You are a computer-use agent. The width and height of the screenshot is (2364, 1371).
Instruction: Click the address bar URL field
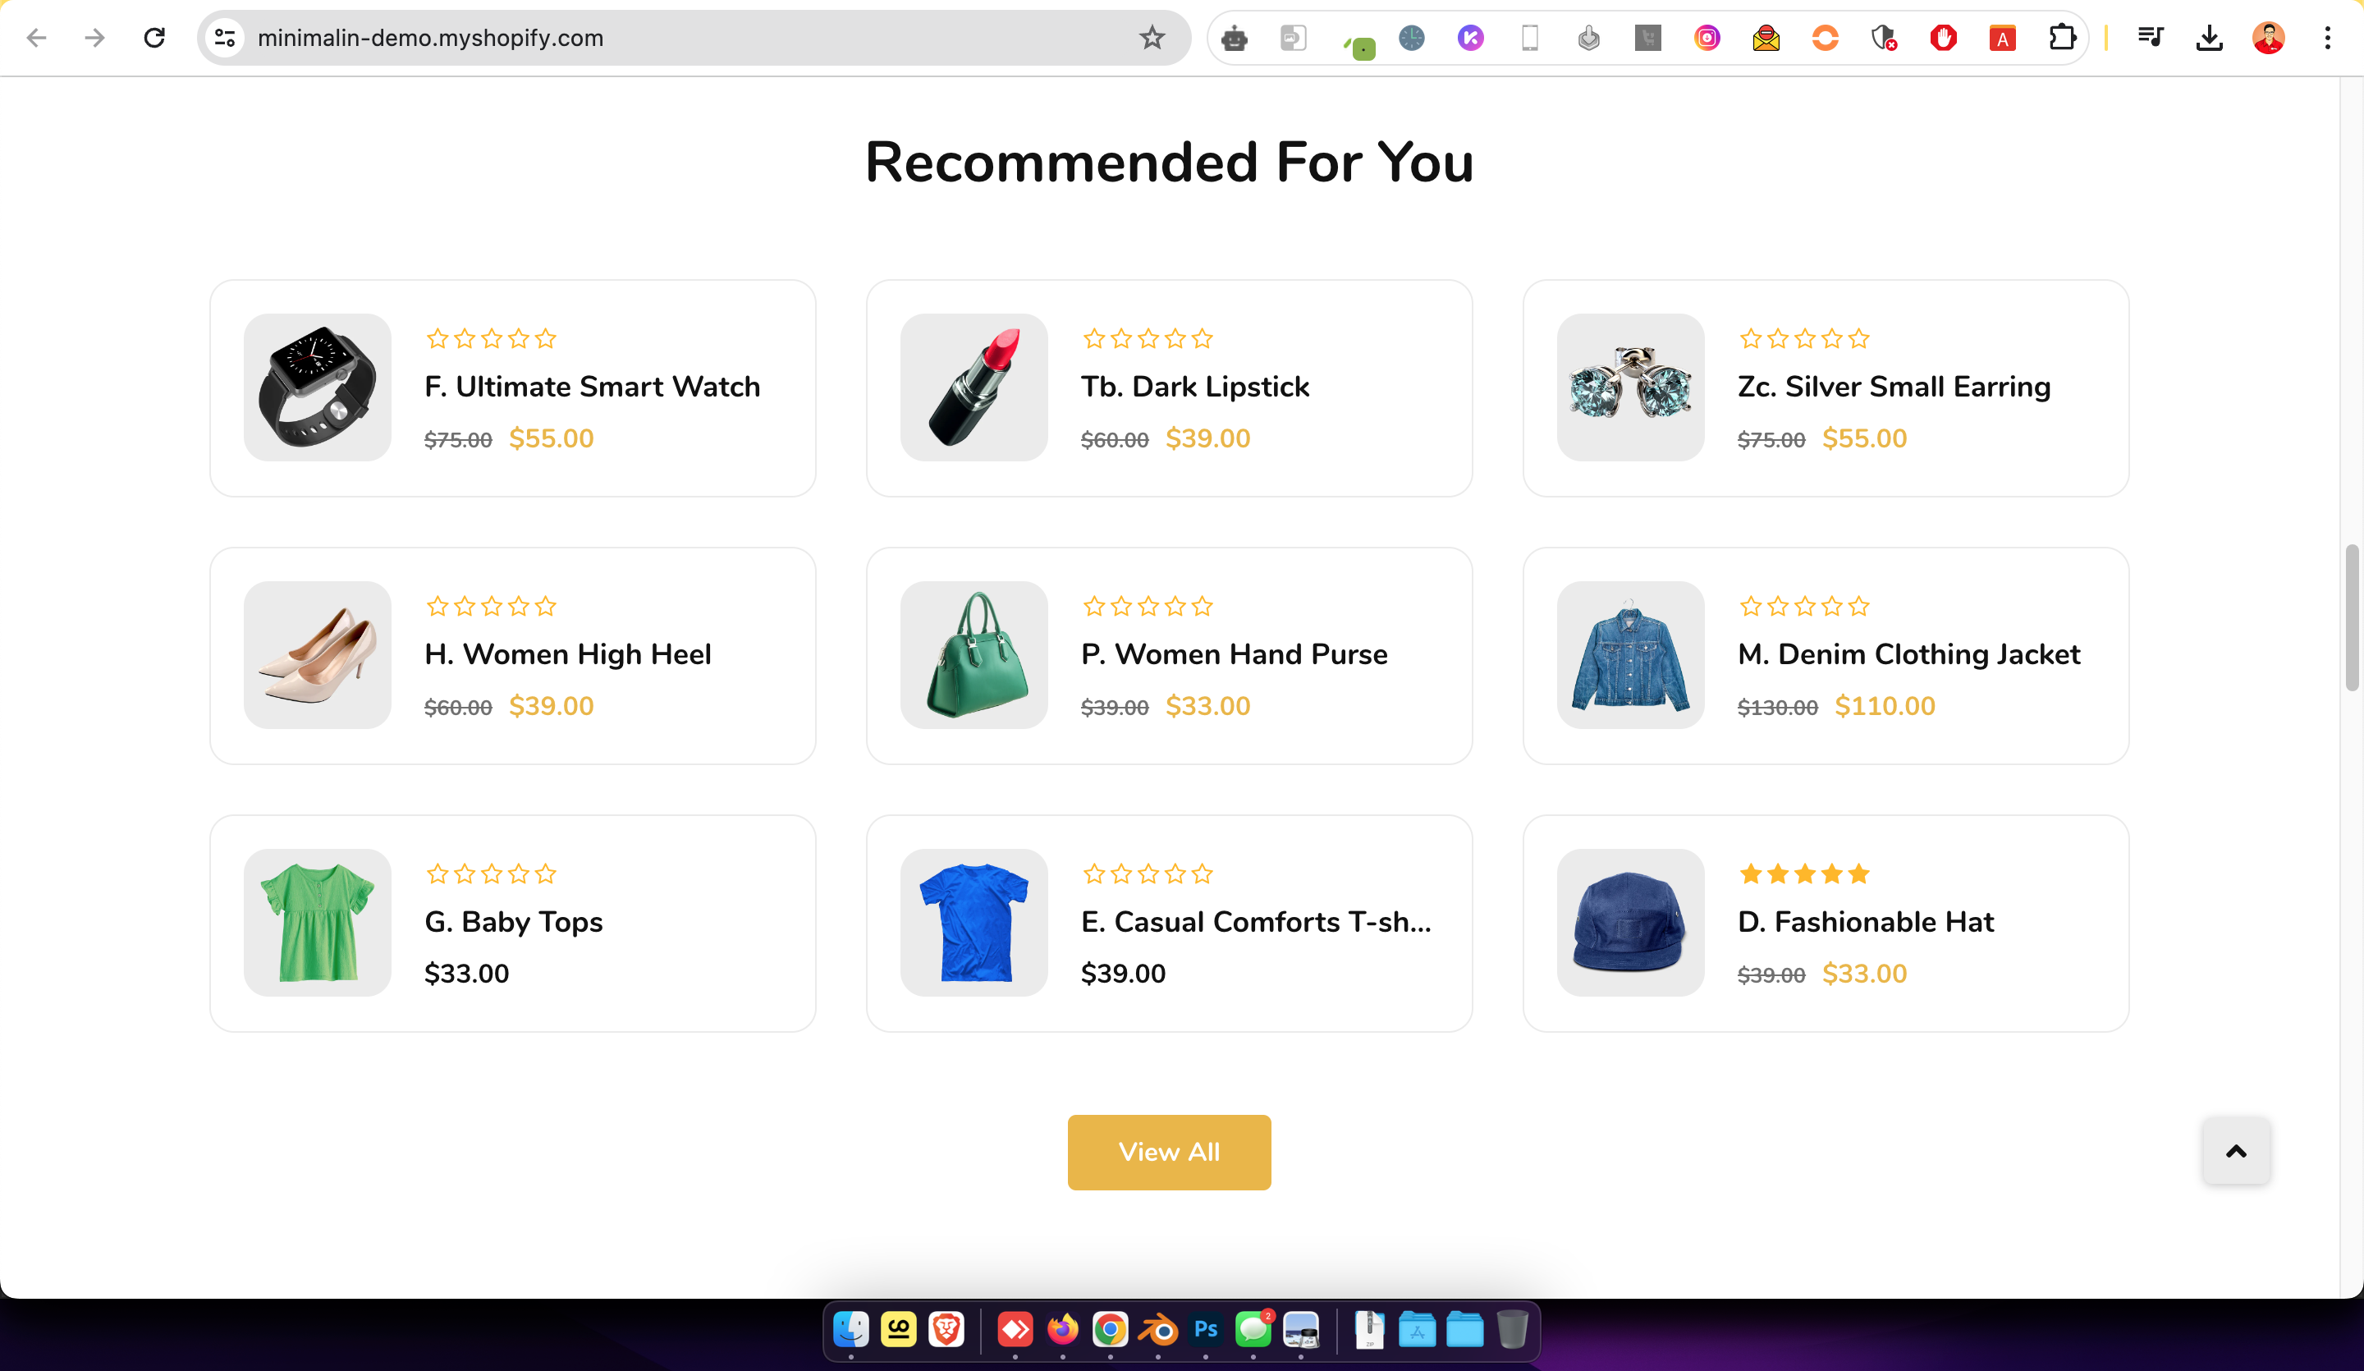pos(685,38)
